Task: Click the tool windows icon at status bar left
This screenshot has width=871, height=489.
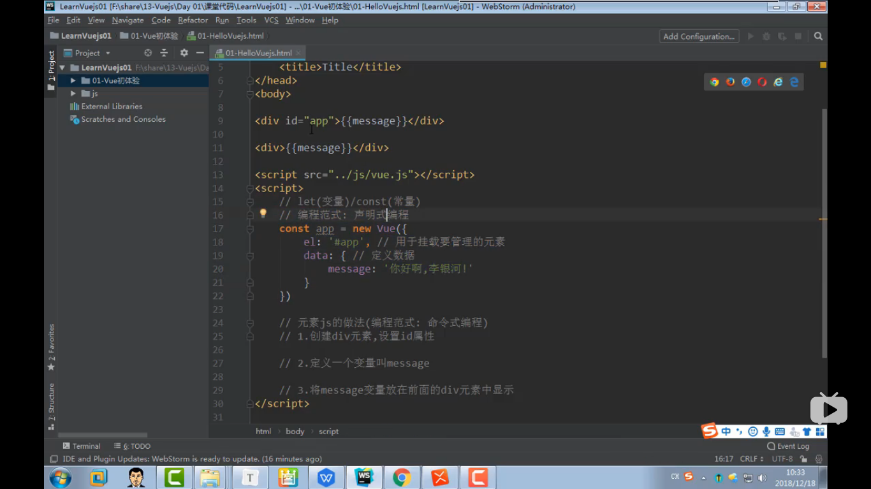Action: tap(54, 459)
